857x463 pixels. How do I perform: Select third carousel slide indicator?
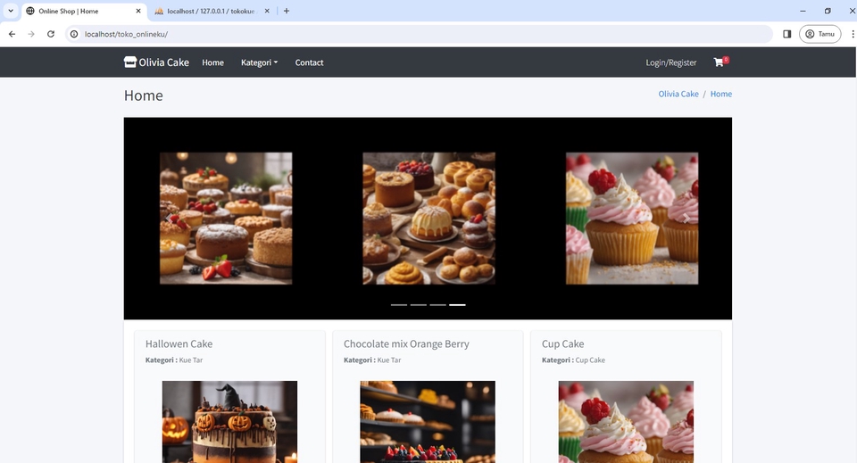(437, 305)
